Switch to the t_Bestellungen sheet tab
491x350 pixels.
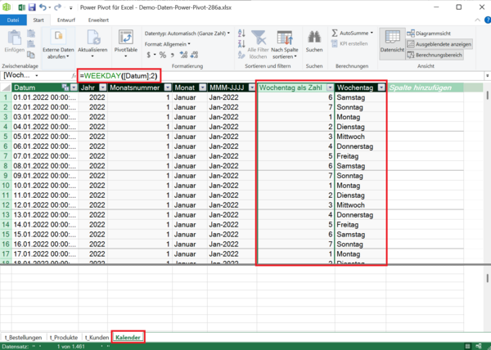[22, 336]
